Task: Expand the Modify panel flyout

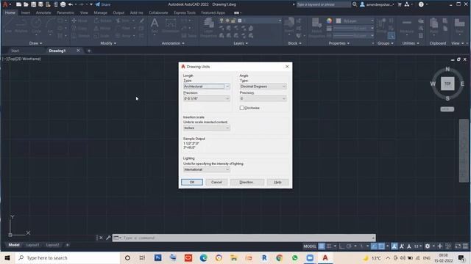Action: tap(108, 43)
